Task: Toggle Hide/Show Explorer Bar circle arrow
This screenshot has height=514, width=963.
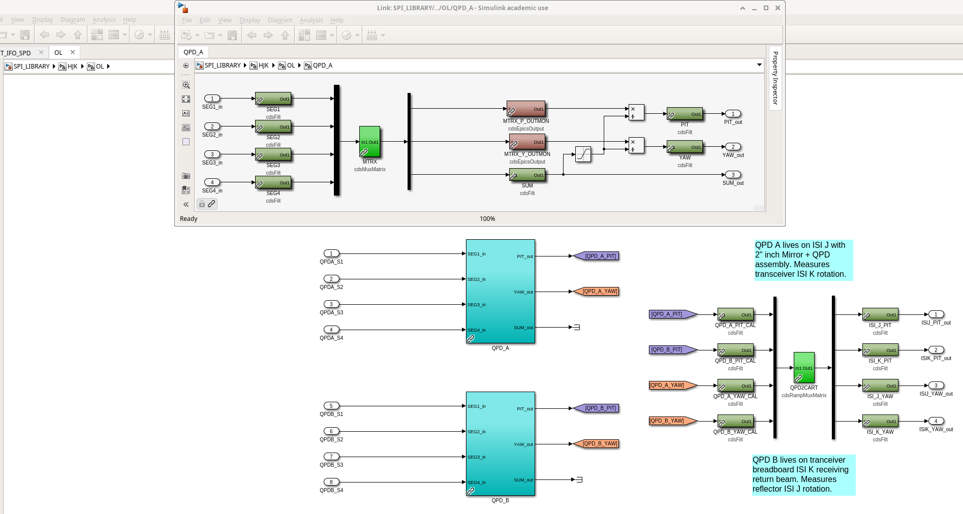Action: coord(186,66)
